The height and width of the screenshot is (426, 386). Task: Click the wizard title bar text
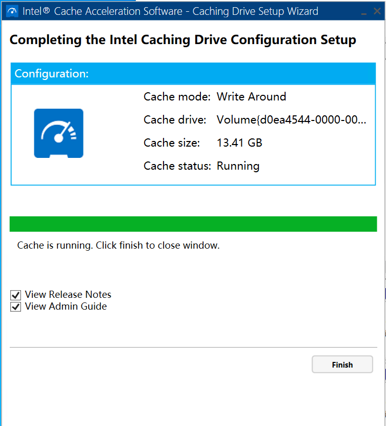pos(170,11)
